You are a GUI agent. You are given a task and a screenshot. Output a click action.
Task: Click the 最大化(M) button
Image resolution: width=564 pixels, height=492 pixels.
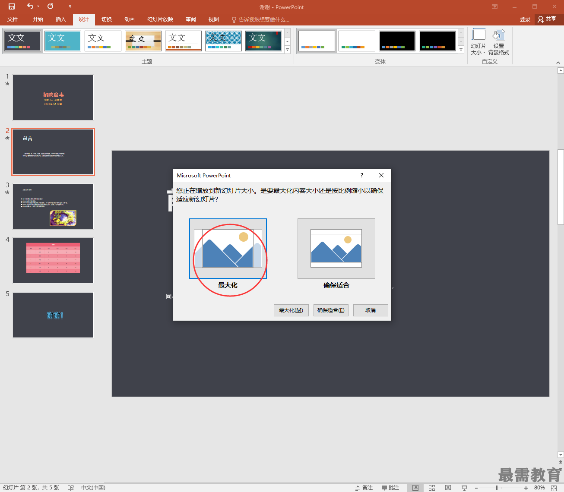291,310
